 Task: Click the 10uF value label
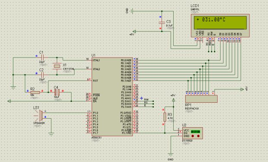[56, 97]
